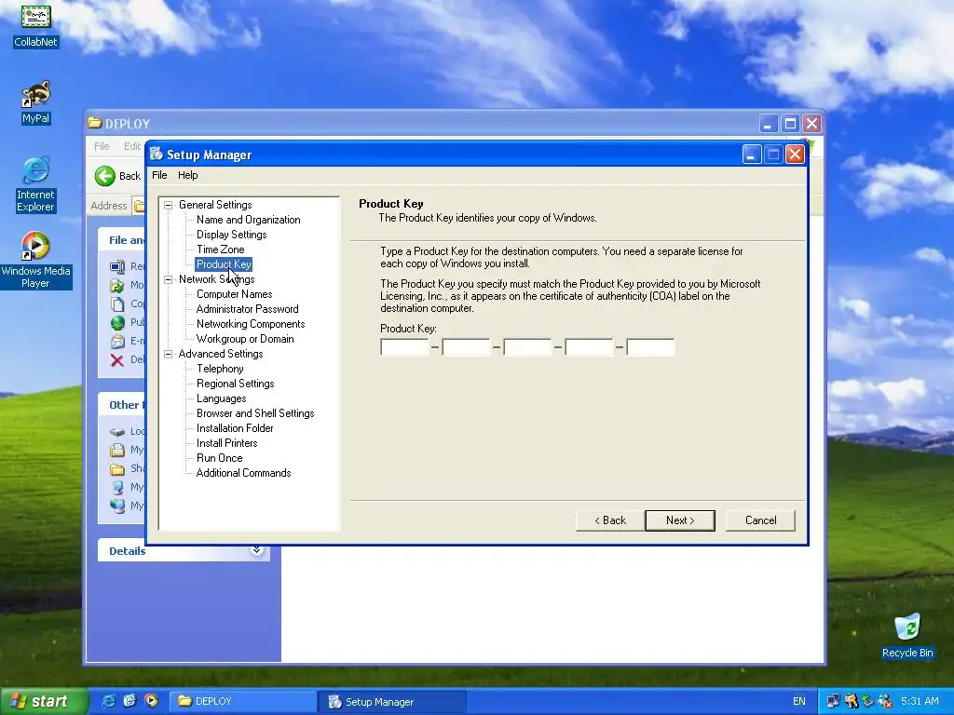Select the Recycle Bin desktop icon

pos(907,627)
